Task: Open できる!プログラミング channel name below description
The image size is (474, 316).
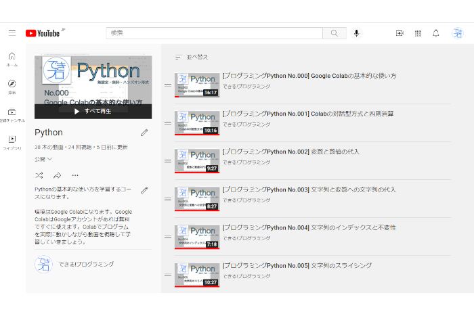Action: [x=86, y=265]
